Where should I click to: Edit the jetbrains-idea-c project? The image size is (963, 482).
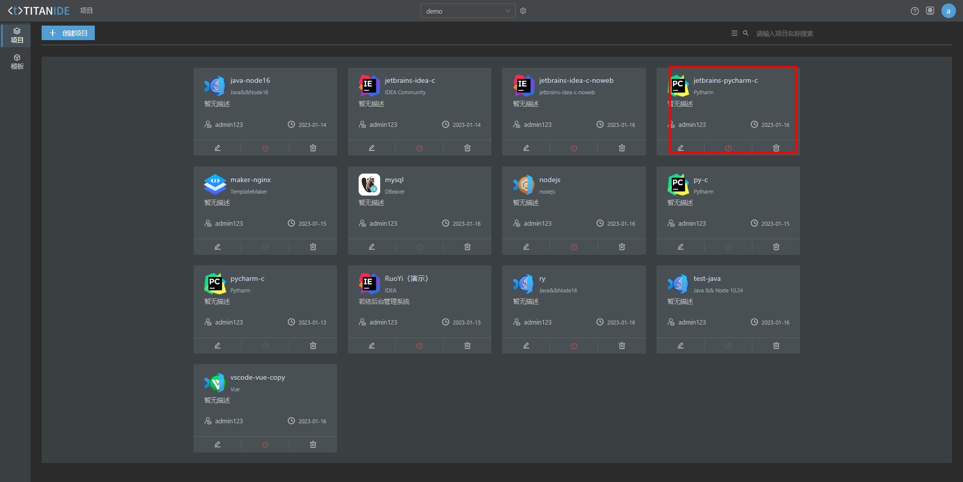[x=372, y=148]
